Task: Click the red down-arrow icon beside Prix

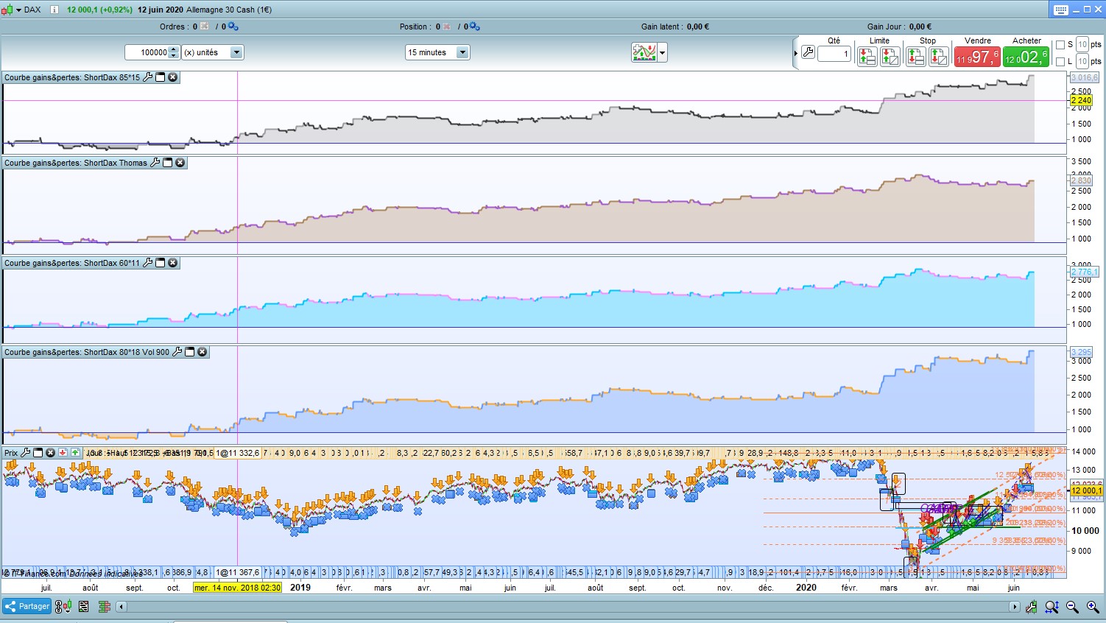Action: (x=63, y=453)
